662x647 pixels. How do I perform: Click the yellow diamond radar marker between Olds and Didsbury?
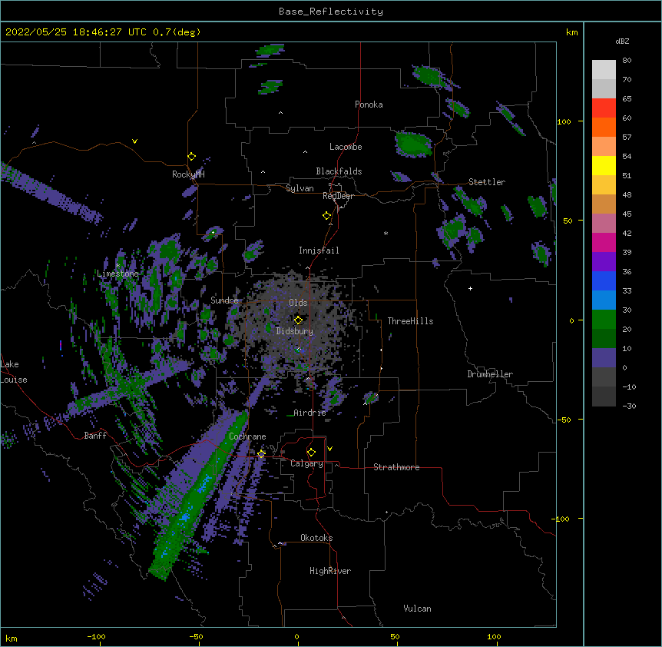[x=298, y=320]
